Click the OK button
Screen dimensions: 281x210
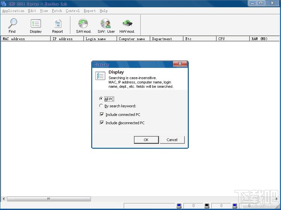[146, 139]
